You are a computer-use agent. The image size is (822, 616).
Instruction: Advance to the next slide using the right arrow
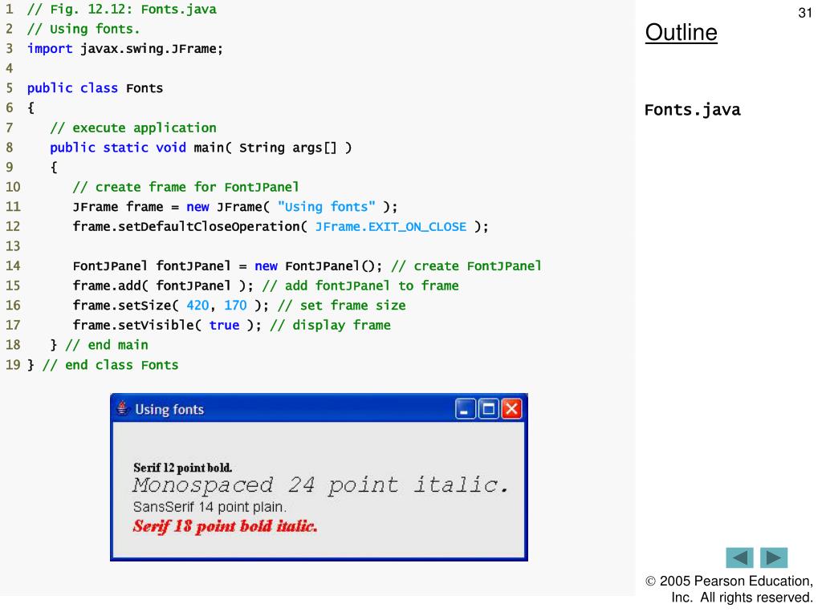tap(774, 557)
